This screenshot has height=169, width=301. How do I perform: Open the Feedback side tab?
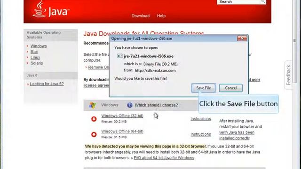point(288,75)
